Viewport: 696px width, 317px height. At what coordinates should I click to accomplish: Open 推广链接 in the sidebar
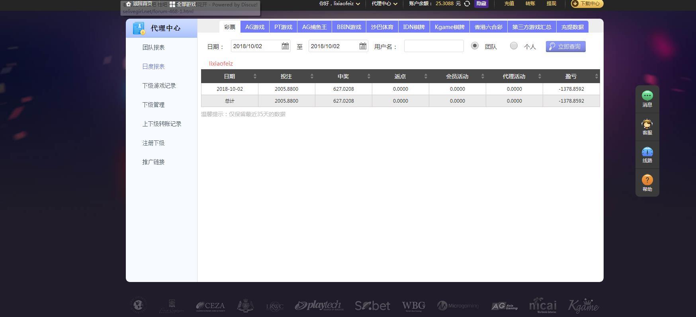(154, 162)
